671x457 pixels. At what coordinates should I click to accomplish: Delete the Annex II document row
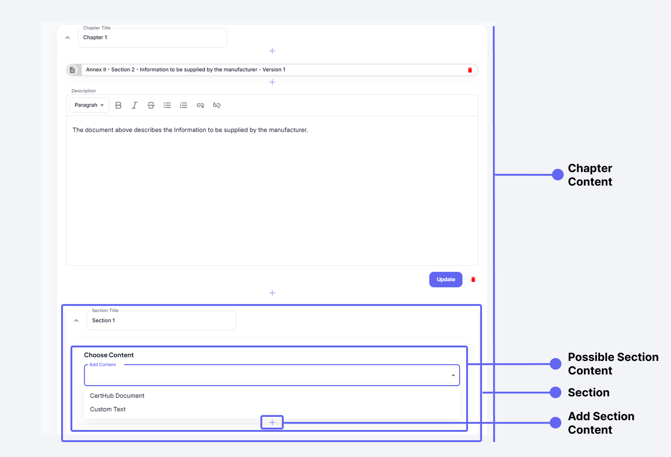(469, 70)
